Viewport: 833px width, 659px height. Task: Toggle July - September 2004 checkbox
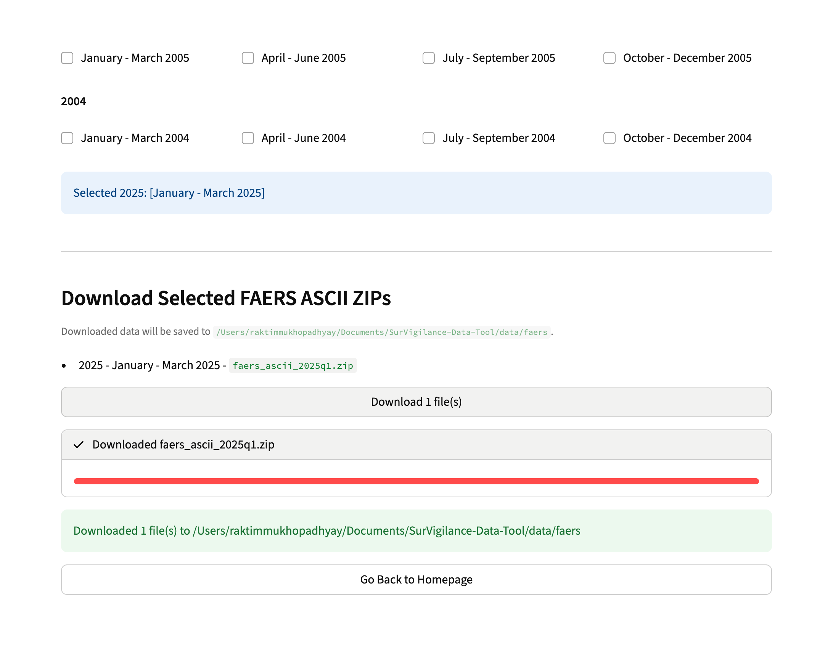[428, 138]
